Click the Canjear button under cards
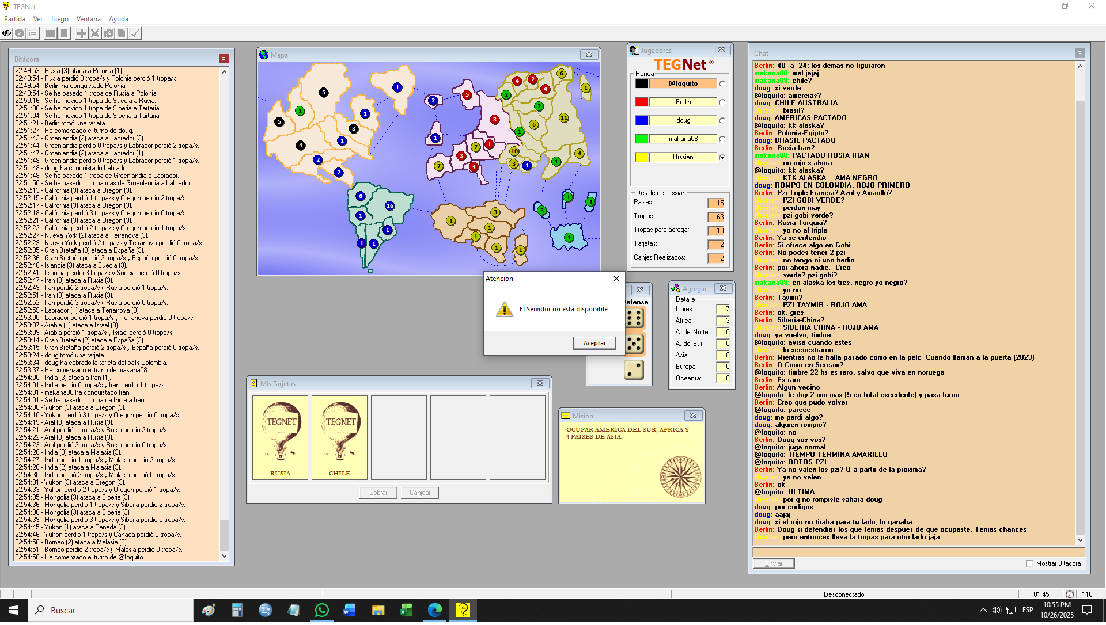 tap(420, 493)
